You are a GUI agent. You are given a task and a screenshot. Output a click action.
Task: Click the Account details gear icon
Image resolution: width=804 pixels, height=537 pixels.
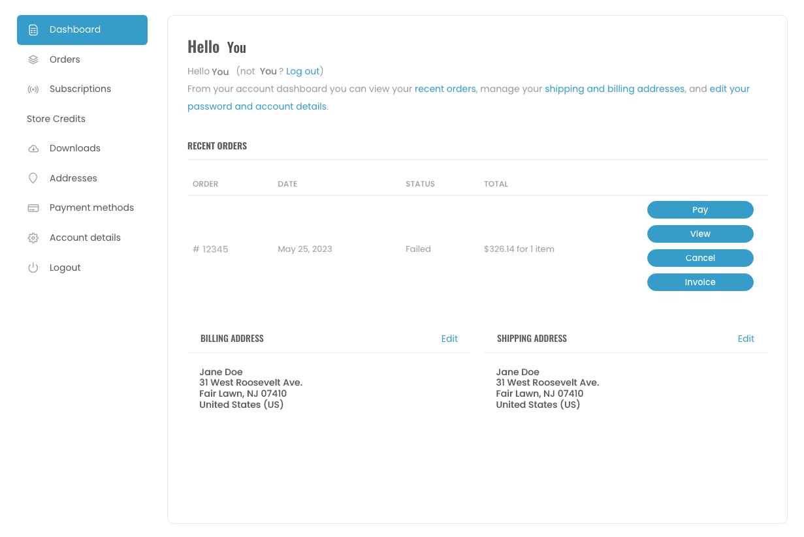33,238
